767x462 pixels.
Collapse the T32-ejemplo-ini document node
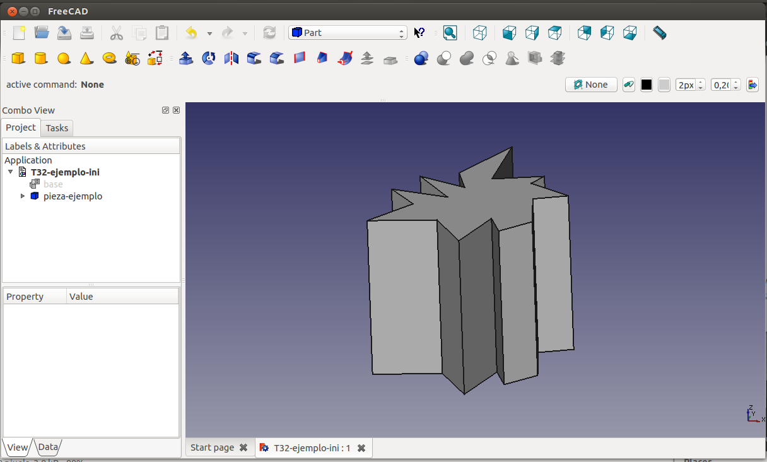point(11,172)
